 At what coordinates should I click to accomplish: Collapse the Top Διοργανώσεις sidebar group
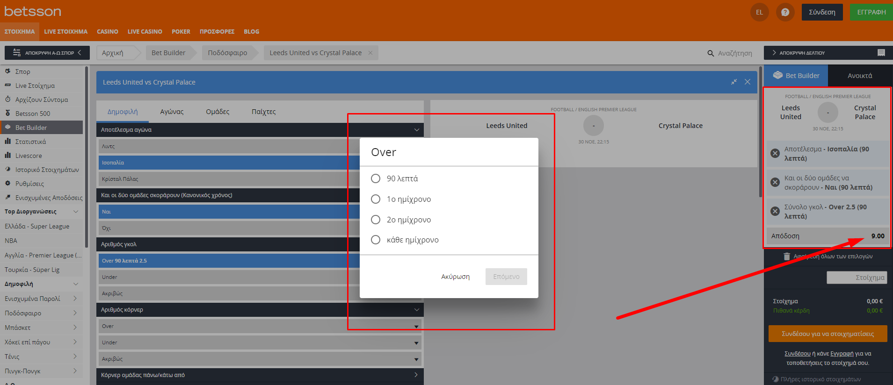tap(76, 212)
